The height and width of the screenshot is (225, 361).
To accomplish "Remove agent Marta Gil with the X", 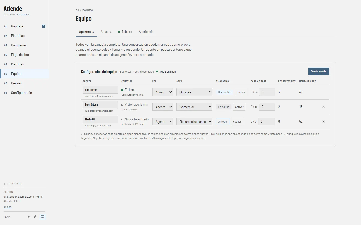I will click(323, 122).
